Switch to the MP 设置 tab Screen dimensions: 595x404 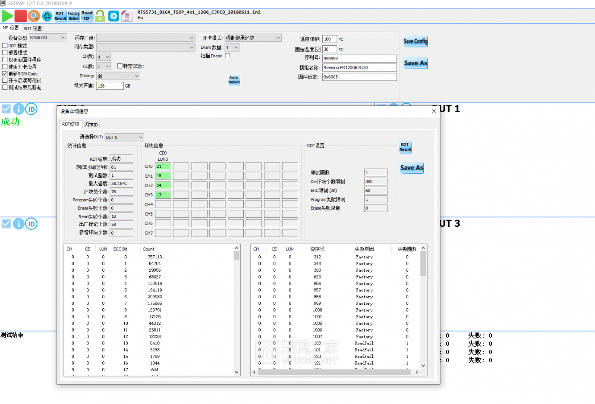click(11, 28)
